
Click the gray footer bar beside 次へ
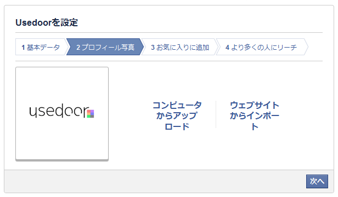155,181
